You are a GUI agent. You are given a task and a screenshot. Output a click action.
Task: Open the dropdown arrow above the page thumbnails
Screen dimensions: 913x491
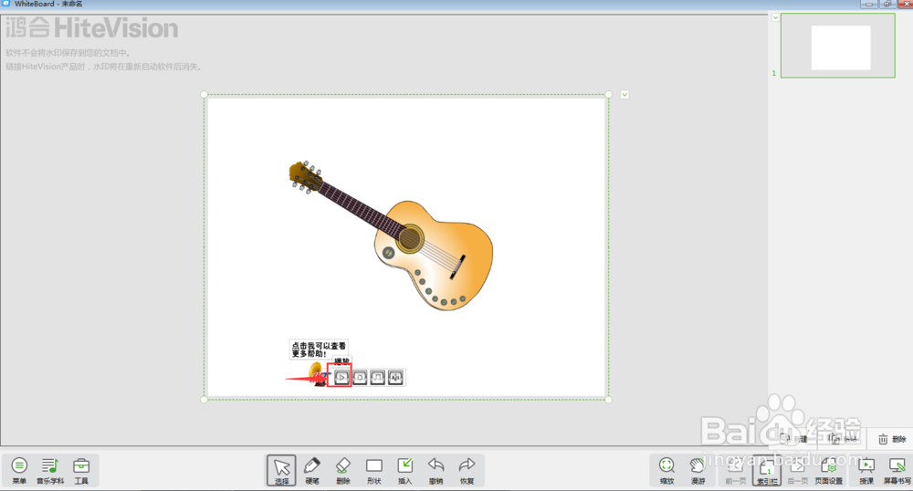(x=775, y=17)
